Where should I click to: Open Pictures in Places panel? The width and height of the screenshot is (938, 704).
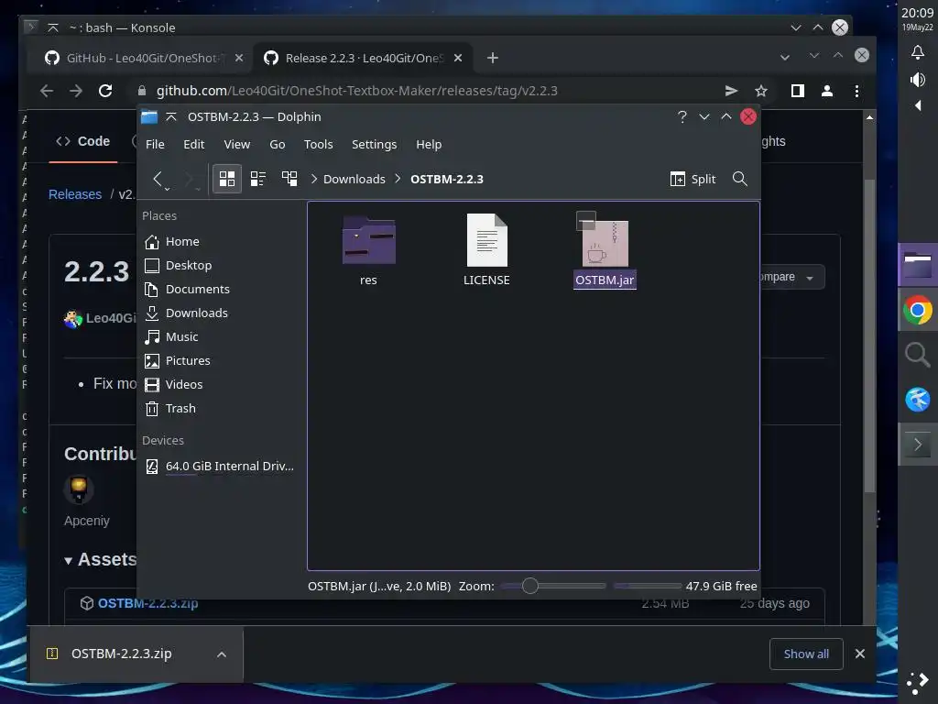(188, 361)
